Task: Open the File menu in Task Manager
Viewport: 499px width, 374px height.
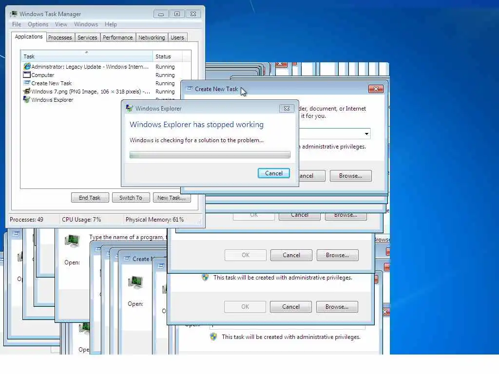Action: [x=17, y=24]
